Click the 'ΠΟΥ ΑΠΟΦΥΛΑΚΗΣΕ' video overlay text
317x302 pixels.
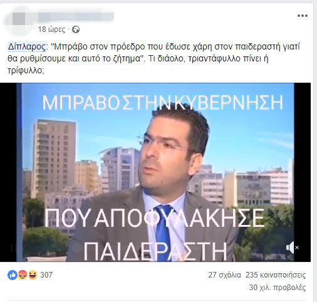pos(155,218)
